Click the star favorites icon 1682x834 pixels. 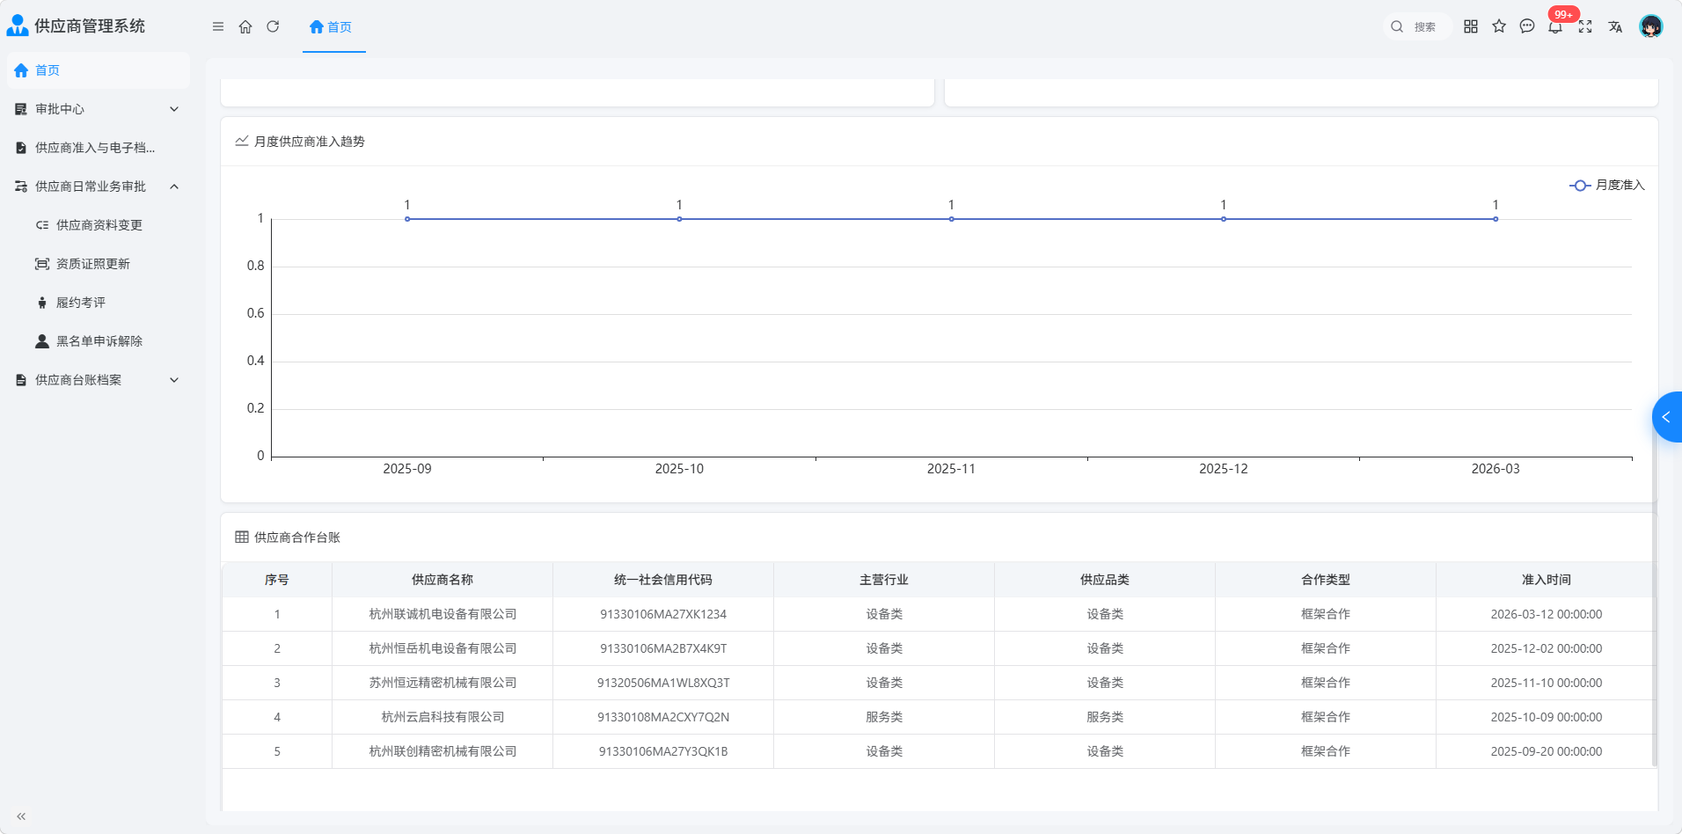pyautogui.click(x=1499, y=26)
